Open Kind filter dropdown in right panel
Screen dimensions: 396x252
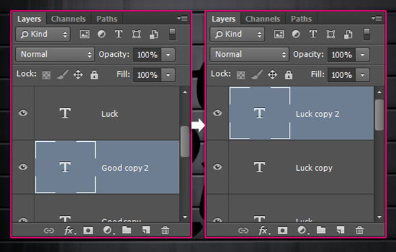coord(238,34)
